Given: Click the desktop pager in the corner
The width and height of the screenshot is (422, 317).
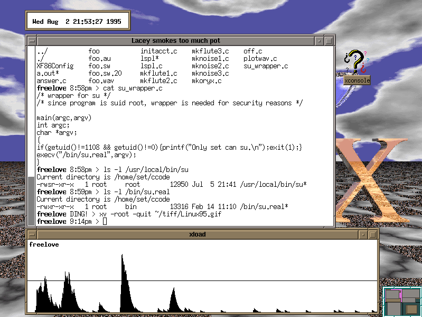Looking at the screenshot, I should [x=402, y=302].
